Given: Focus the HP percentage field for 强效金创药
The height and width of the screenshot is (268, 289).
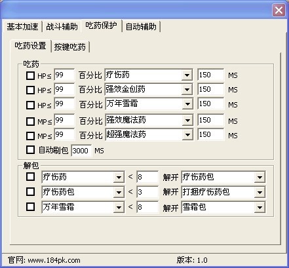Looking at the screenshot, I should [64, 89].
